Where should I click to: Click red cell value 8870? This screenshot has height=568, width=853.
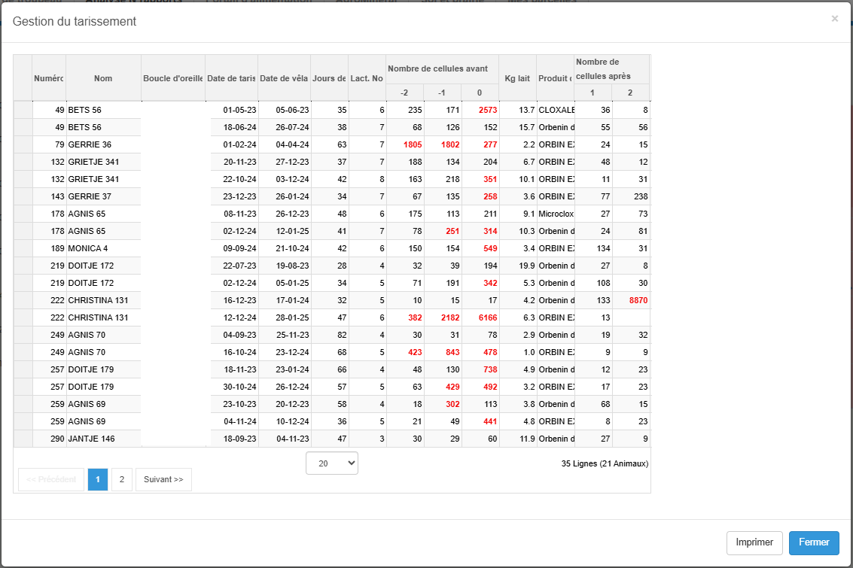pyautogui.click(x=638, y=300)
